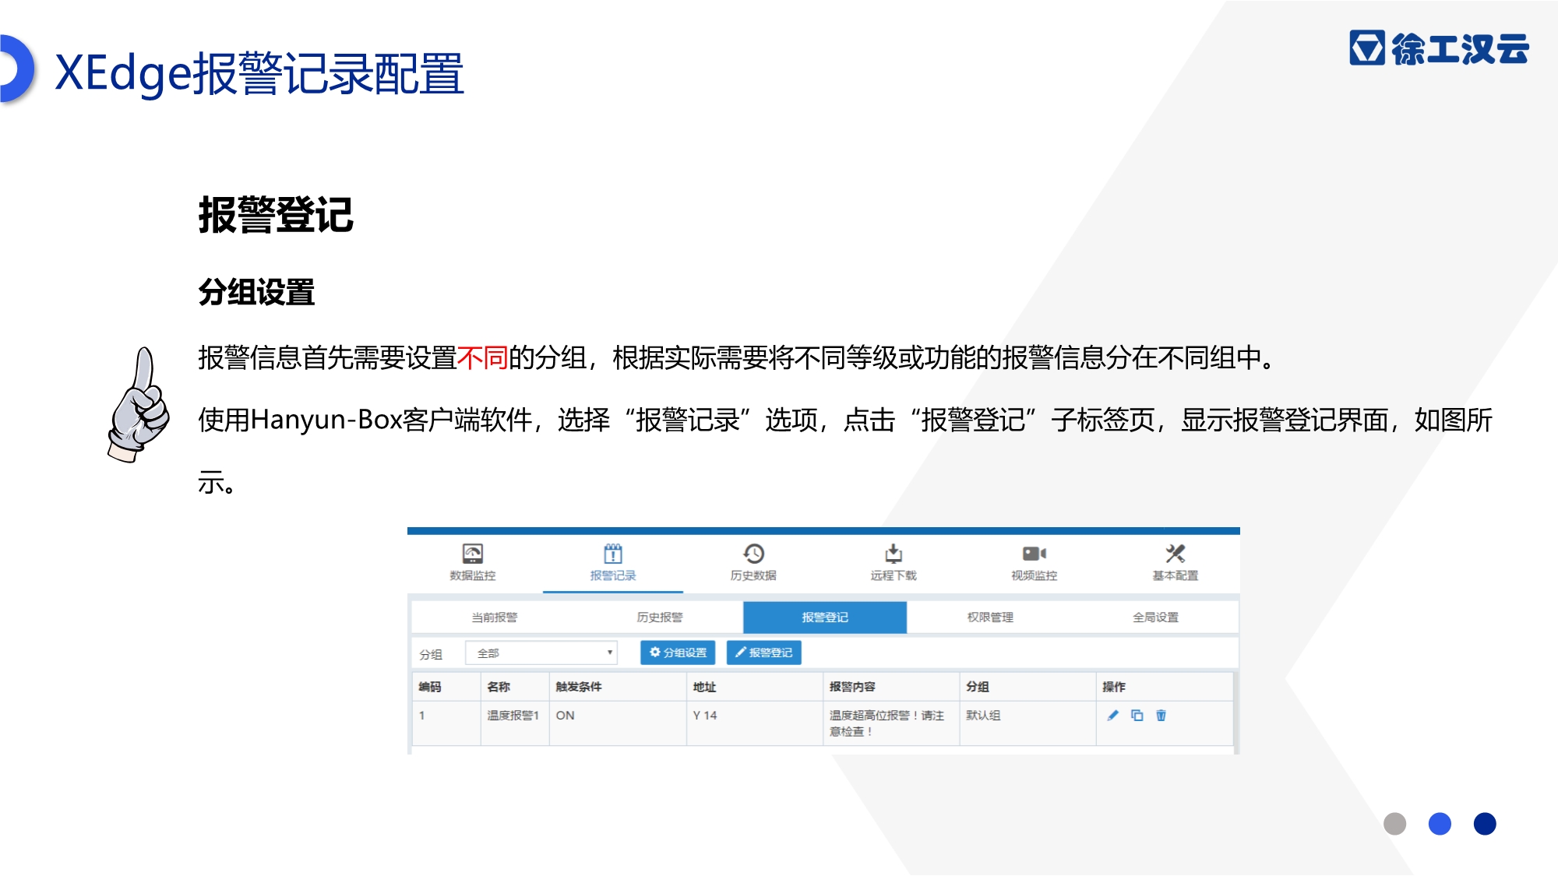Click the 操作 column header
This screenshot has height=876, width=1558.
point(1164,687)
